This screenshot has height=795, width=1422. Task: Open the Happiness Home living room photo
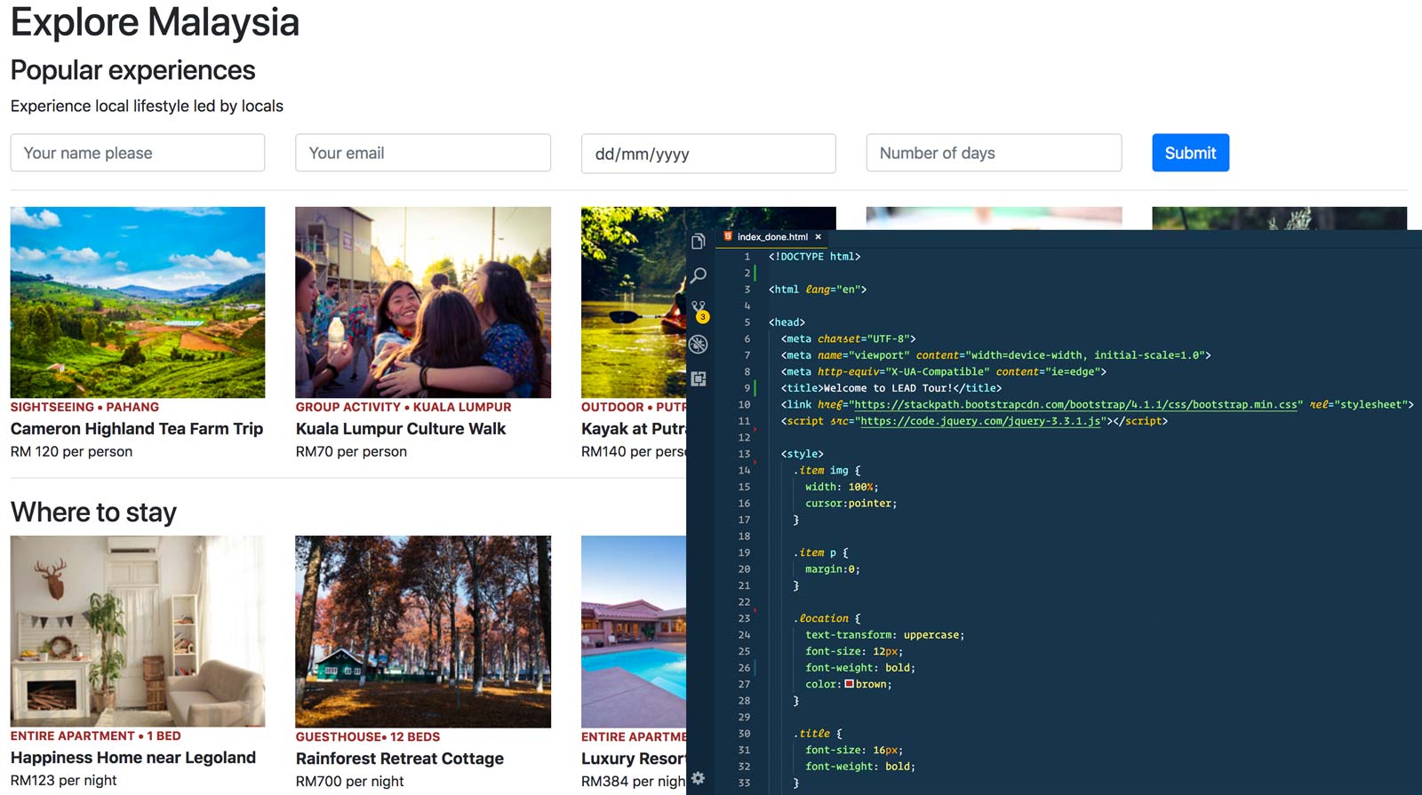(x=138, y=632)
